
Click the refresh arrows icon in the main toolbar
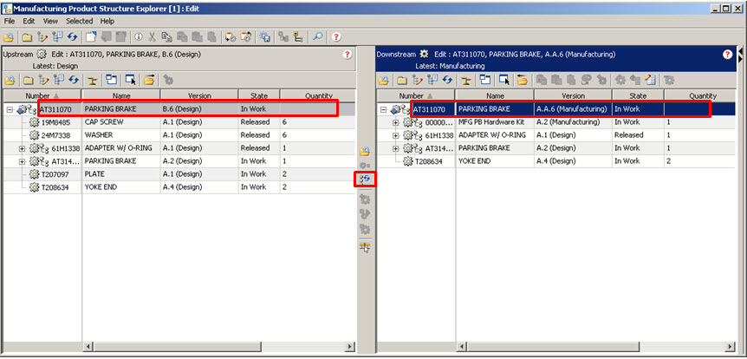[72, 36]
